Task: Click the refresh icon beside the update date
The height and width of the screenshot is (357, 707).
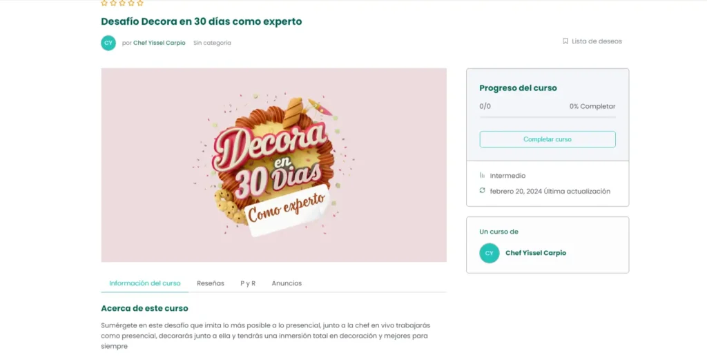Action: coord(483,190)
